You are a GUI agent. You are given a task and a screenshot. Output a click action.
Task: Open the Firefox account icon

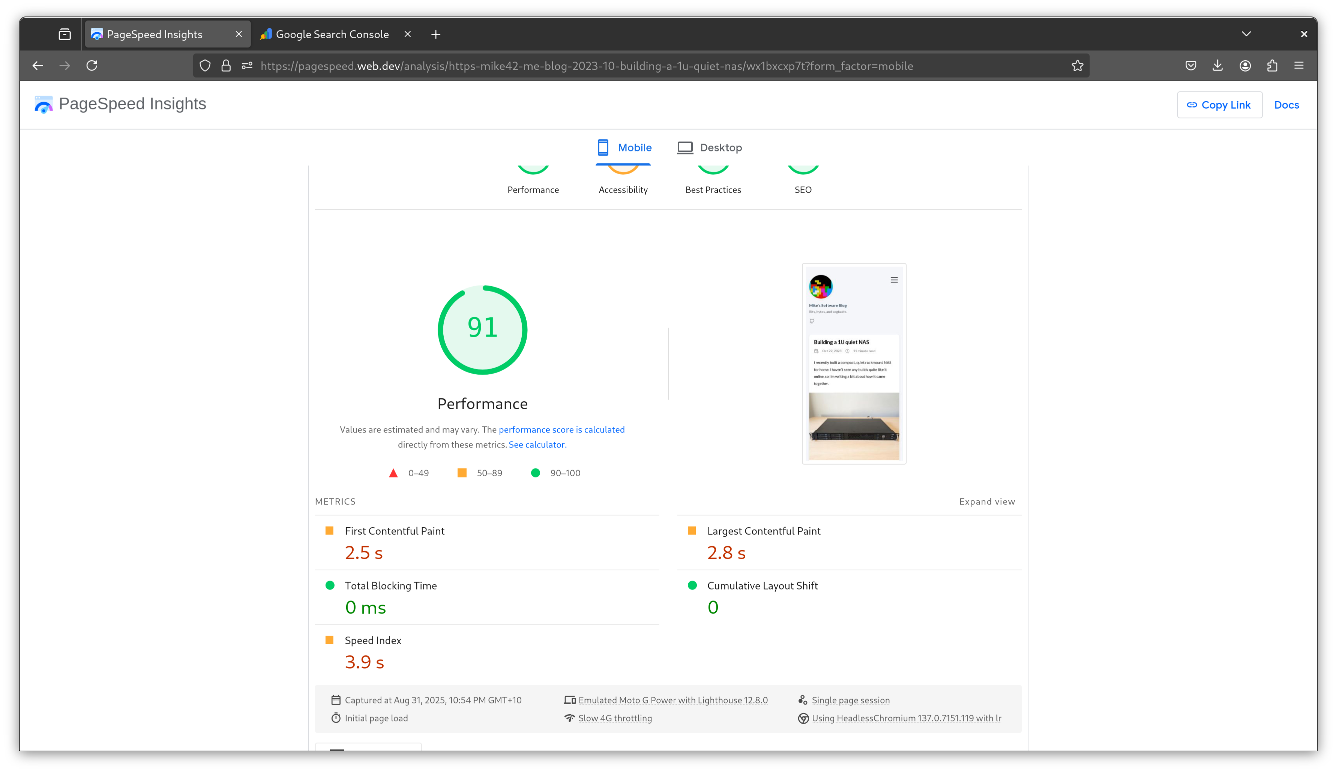pos(1245,66)
